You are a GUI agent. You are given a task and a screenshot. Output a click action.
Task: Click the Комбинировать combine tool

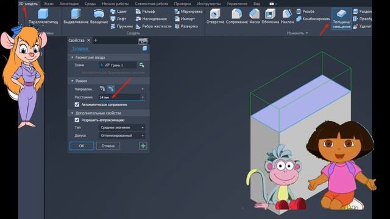[x=313, y=19]
